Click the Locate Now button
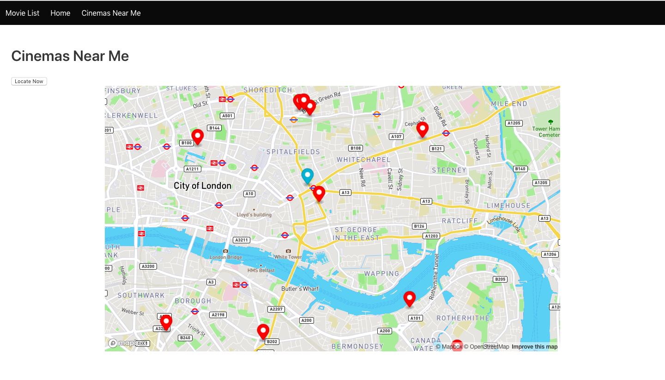This screenshot has height=380, width=665. coord(29,81)
